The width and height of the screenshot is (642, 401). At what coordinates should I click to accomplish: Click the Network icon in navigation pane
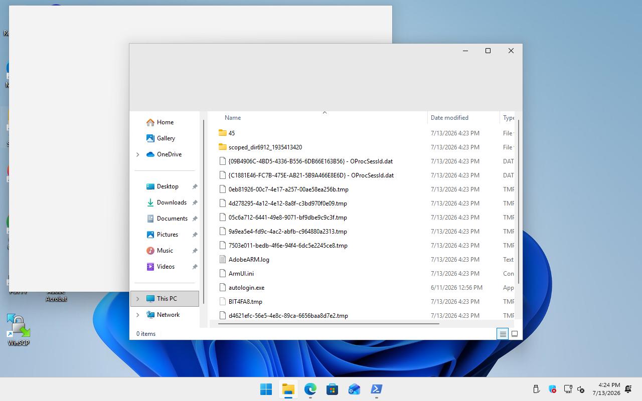point(150,315)
